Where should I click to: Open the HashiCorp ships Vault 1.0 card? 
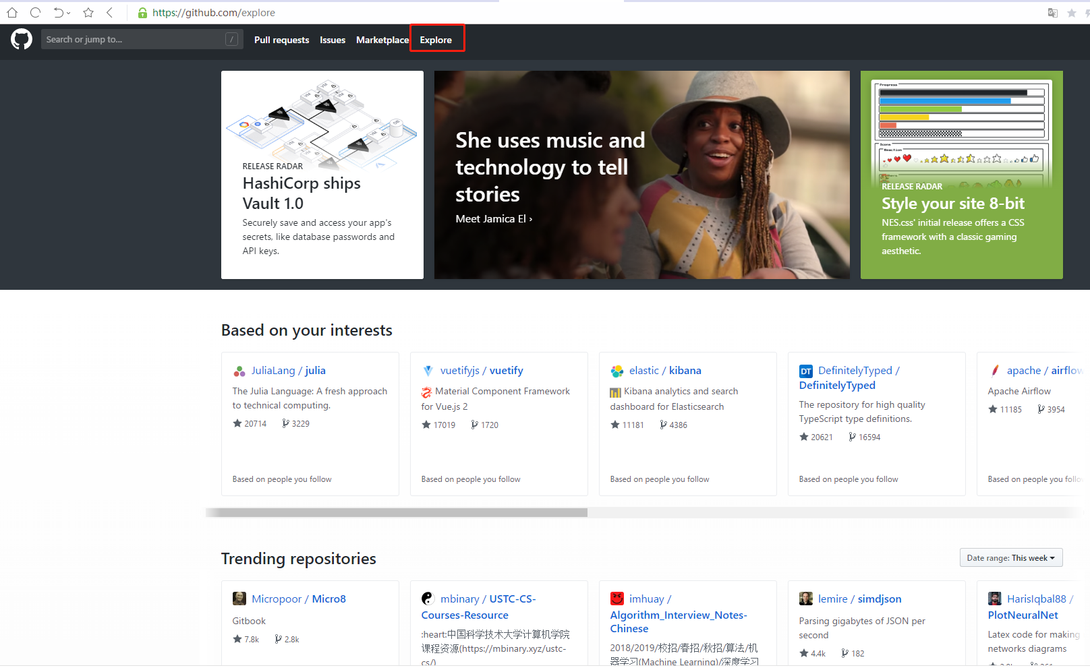322,175
